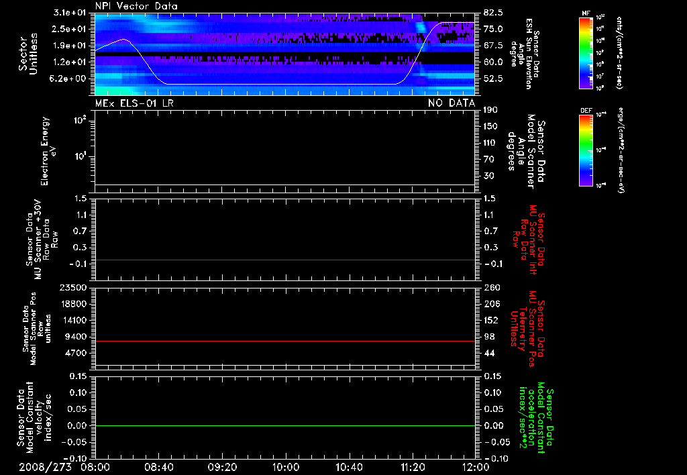Click the 'NF' color scale title
This screenshot has width=687, height=475.
[586, 13]
